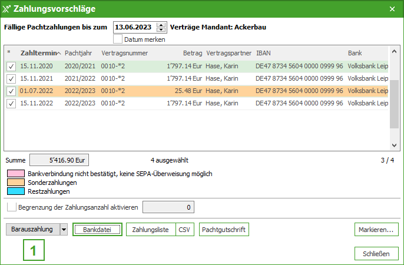Open the Zahlungsliste report
Screen dimensions: 404x265
pos(150,229)
